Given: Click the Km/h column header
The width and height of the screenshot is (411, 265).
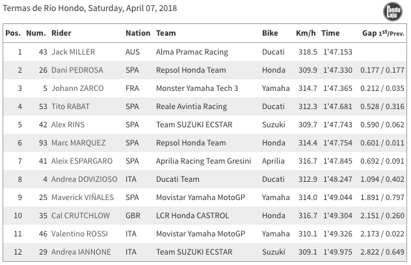Looking at the screenshot, I should 306,33.
